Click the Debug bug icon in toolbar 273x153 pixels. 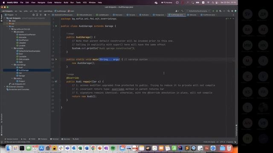pos(217,11)
